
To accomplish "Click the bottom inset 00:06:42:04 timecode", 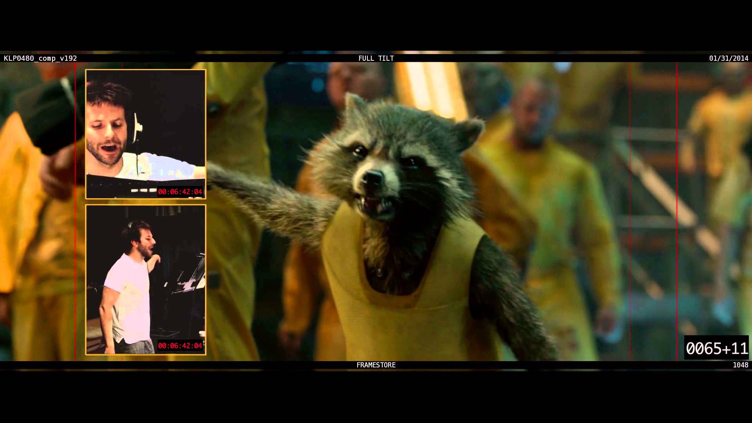I will click(180, 346).
